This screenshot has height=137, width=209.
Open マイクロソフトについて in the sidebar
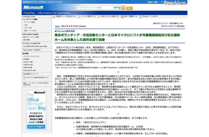tap(31, 57)
